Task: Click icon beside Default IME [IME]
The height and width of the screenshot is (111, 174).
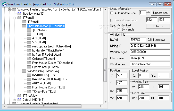Action: 19,100
